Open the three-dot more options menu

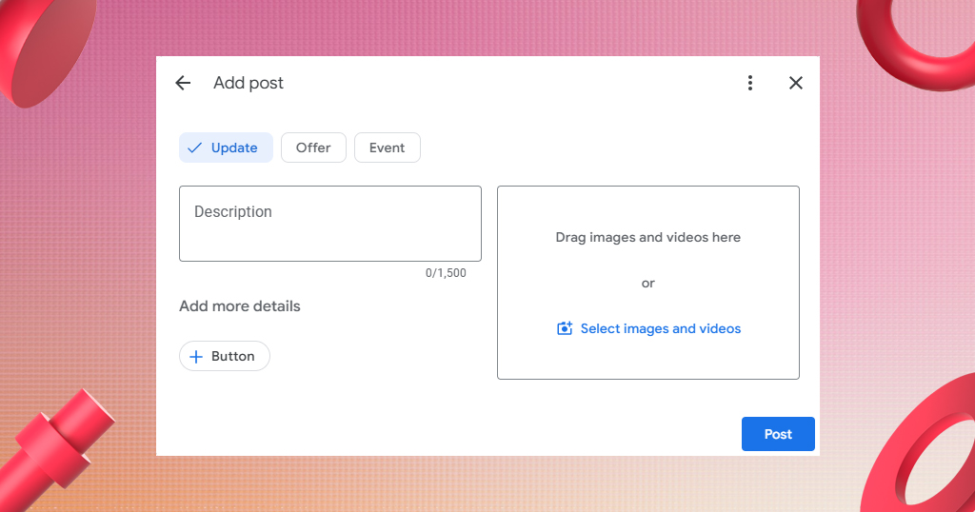point(750,83)
